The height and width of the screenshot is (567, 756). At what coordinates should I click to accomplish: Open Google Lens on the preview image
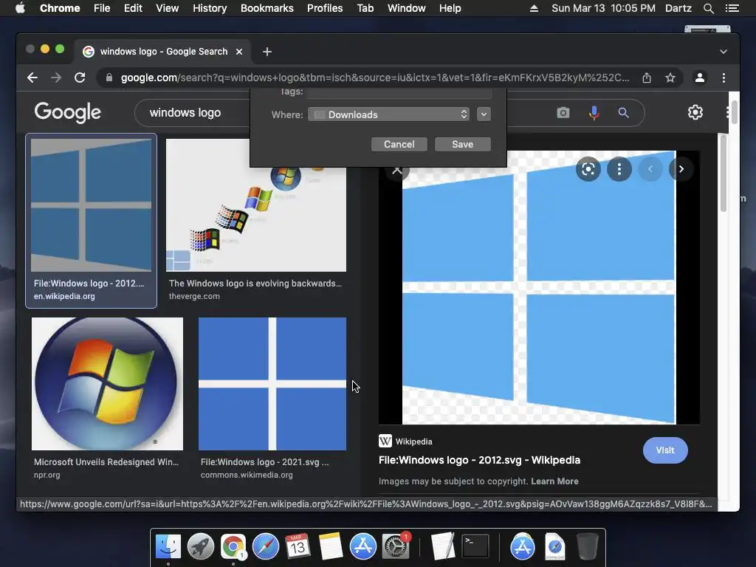coord(588,169)
